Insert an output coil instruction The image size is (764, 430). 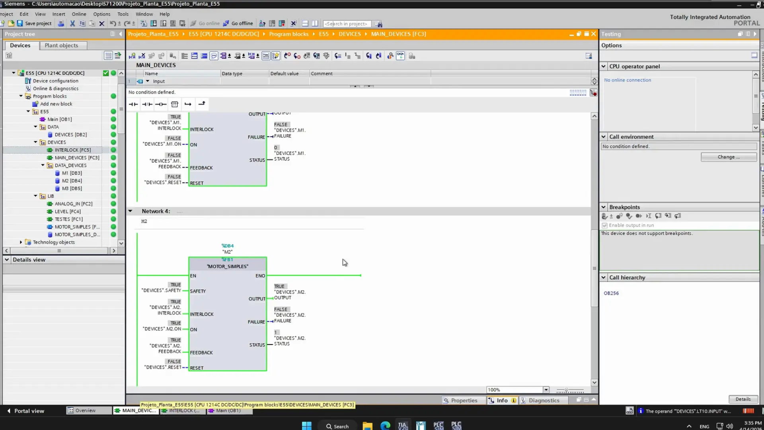coord(161,104)
